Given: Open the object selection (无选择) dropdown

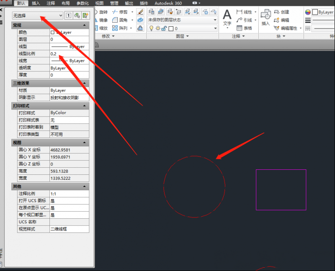Looking at the screenshot, I should click(x=38, y=15).
